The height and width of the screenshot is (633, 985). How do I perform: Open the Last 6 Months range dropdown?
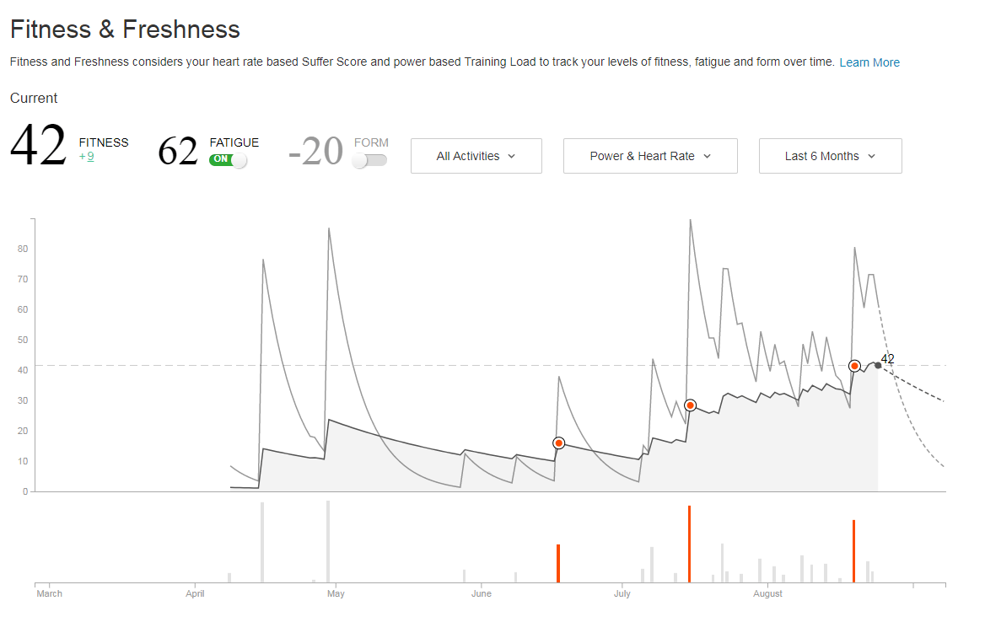click(x=830, y=156)
